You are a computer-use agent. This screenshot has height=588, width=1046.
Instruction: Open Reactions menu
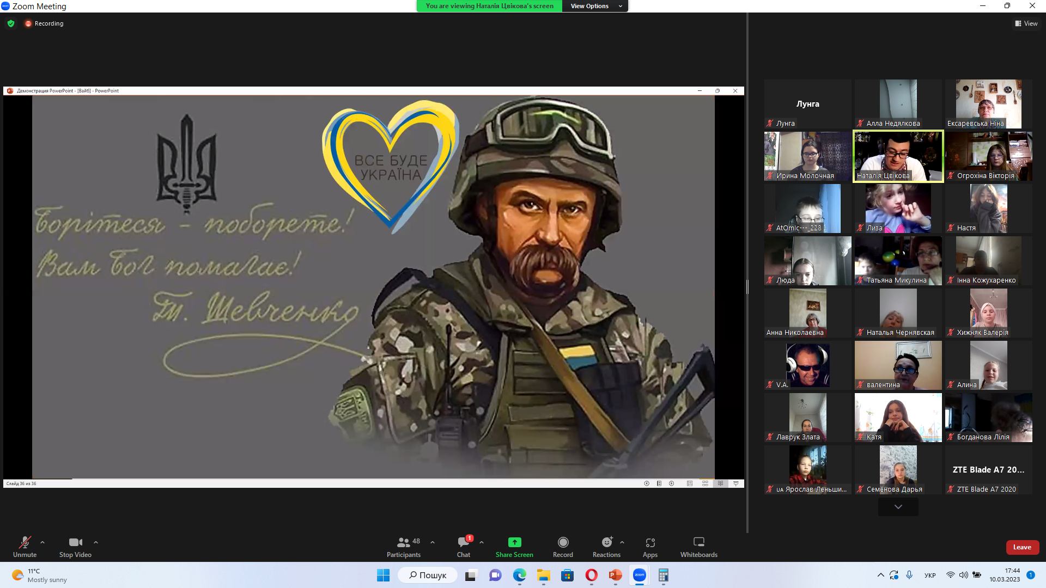tap(606, 547)
